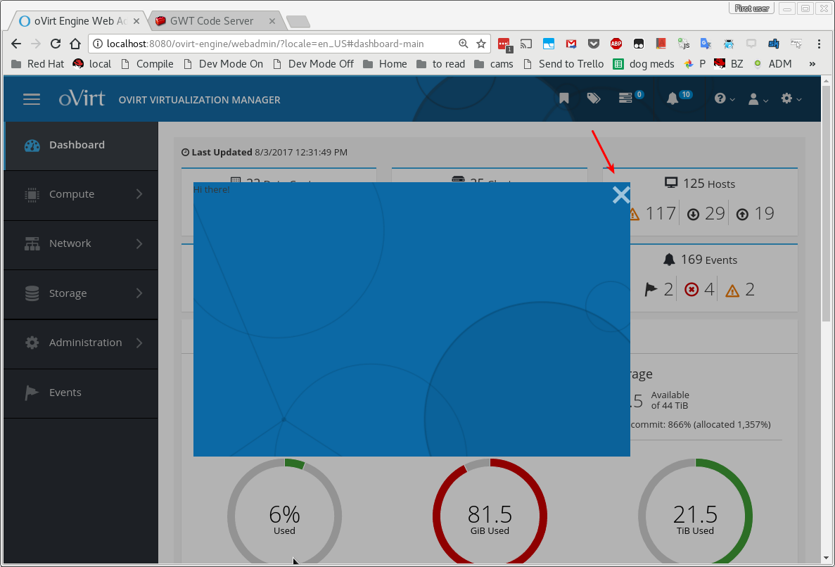Open the help question mark dropdown
This screenshot has height=567, width=835.
tap(724, 99)
